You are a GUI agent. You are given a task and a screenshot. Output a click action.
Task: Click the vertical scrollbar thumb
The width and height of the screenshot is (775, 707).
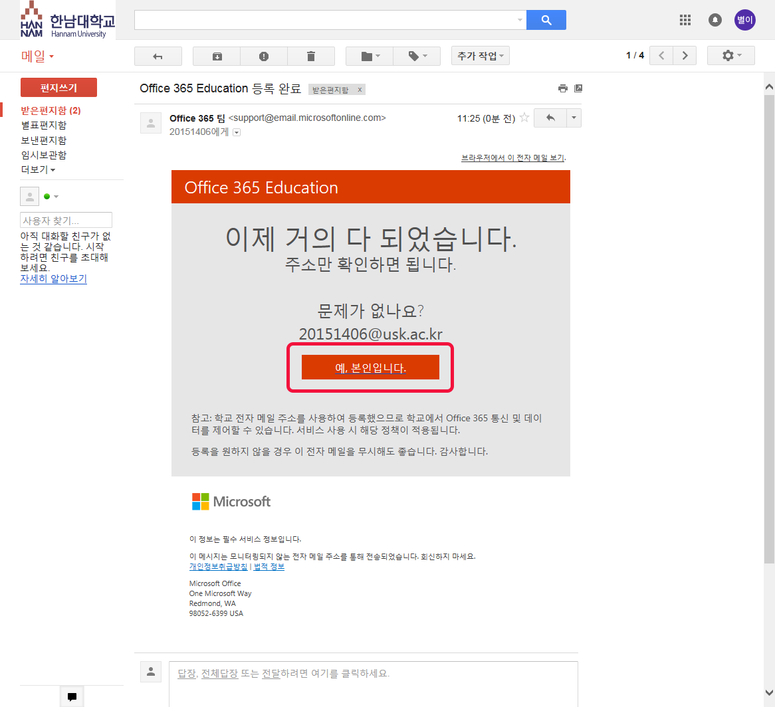(x=769, y=328)
